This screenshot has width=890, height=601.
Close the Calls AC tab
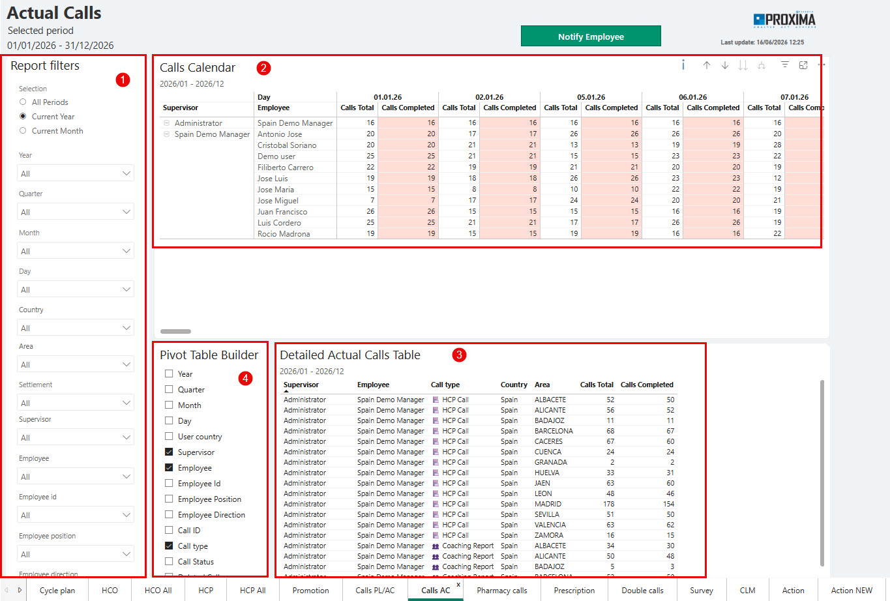458,585
